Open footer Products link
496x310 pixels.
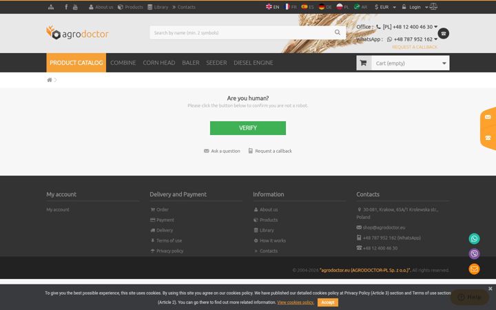[266, 220]
